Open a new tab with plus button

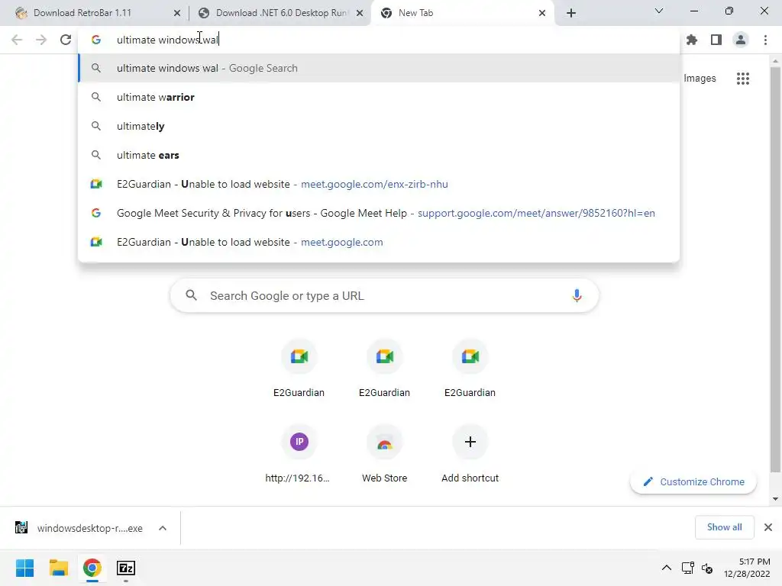pyautogui.click(x=571, y=13)
